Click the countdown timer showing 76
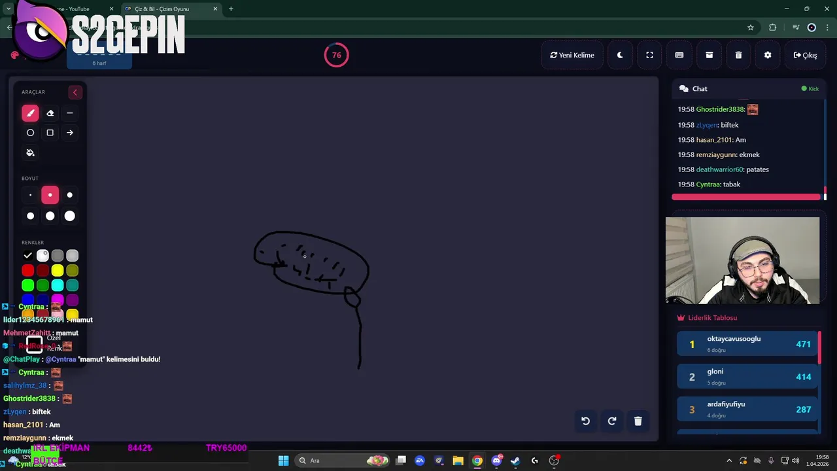 [337, 55]
